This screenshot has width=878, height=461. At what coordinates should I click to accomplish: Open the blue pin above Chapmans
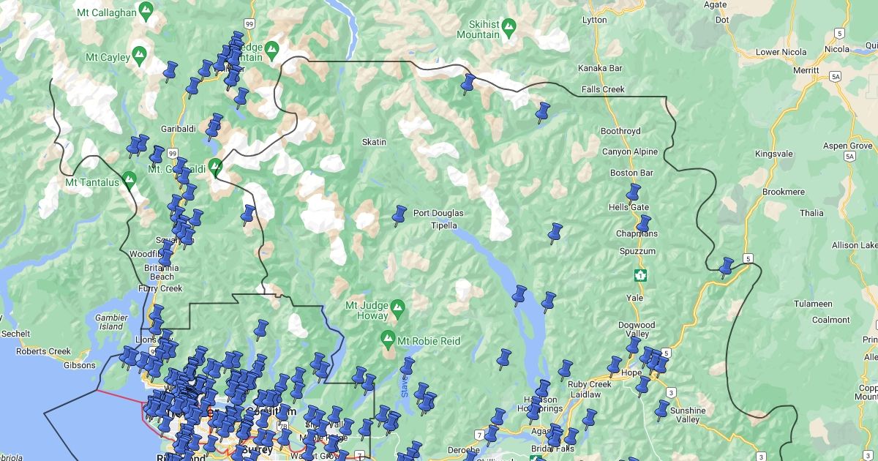point(643,225)
